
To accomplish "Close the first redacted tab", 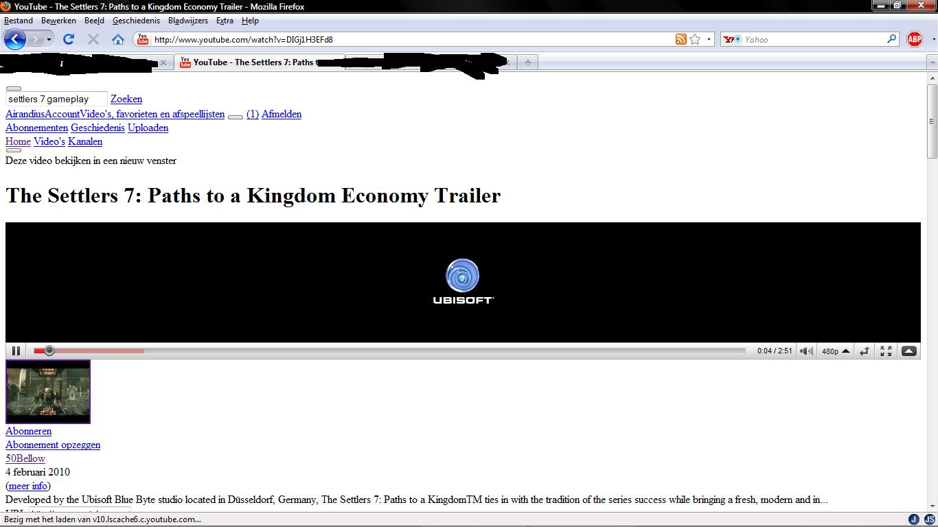I will (163, 62).
